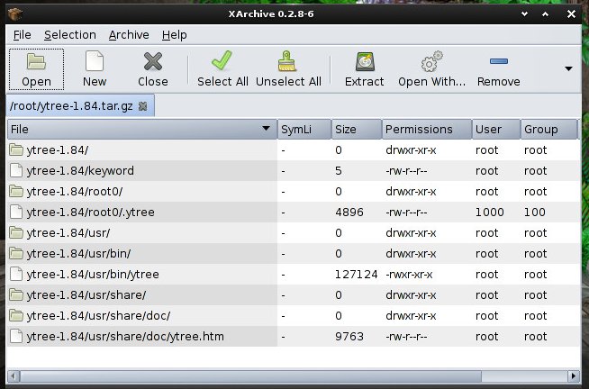Click the Select All green checkmark

(222, 61)
